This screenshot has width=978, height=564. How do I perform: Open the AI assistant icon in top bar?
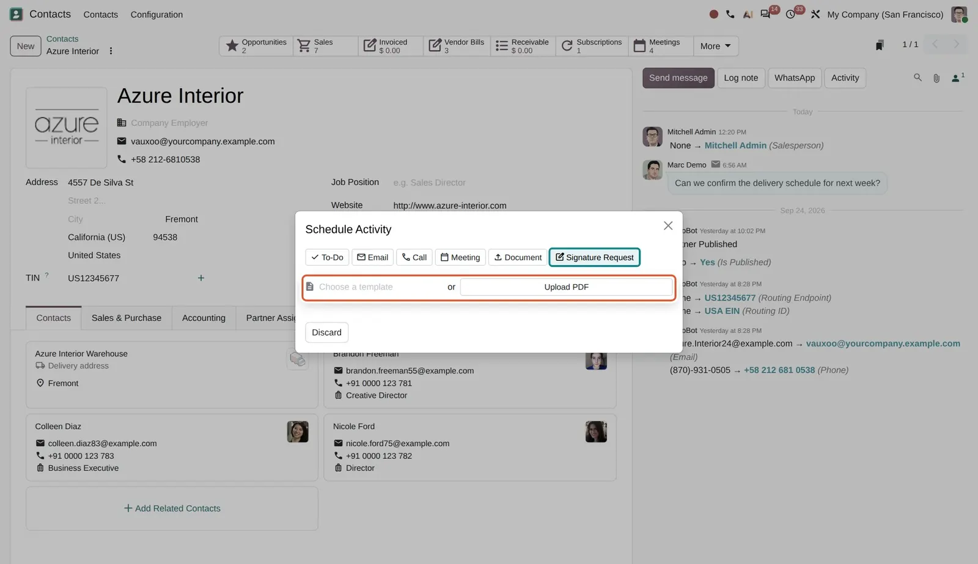point(748,14)
